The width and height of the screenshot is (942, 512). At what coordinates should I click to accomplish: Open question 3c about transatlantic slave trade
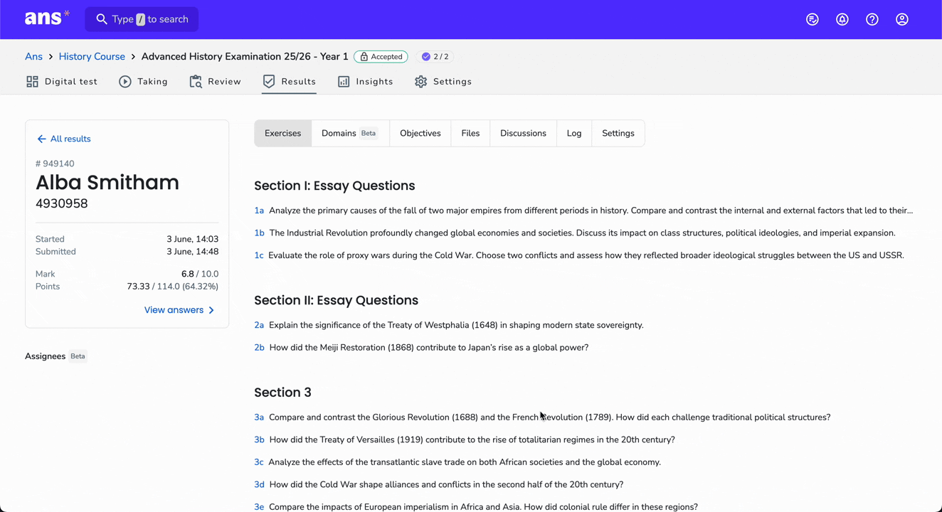coord(457,462)
